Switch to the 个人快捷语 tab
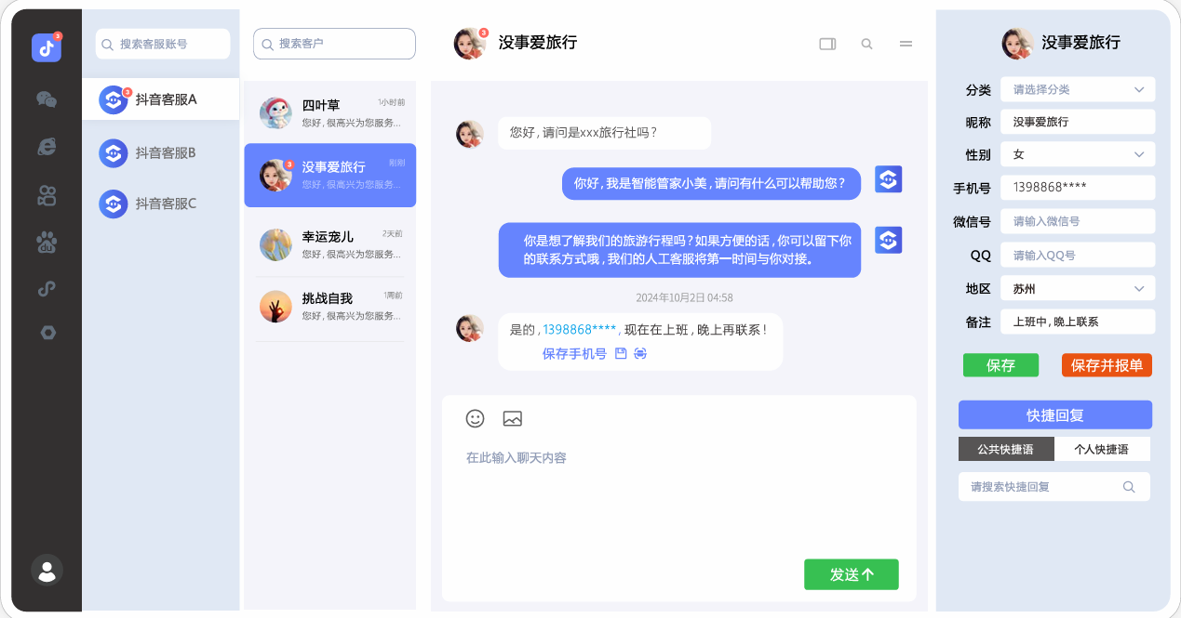1181x618 pixels. tap(1103, 449)
